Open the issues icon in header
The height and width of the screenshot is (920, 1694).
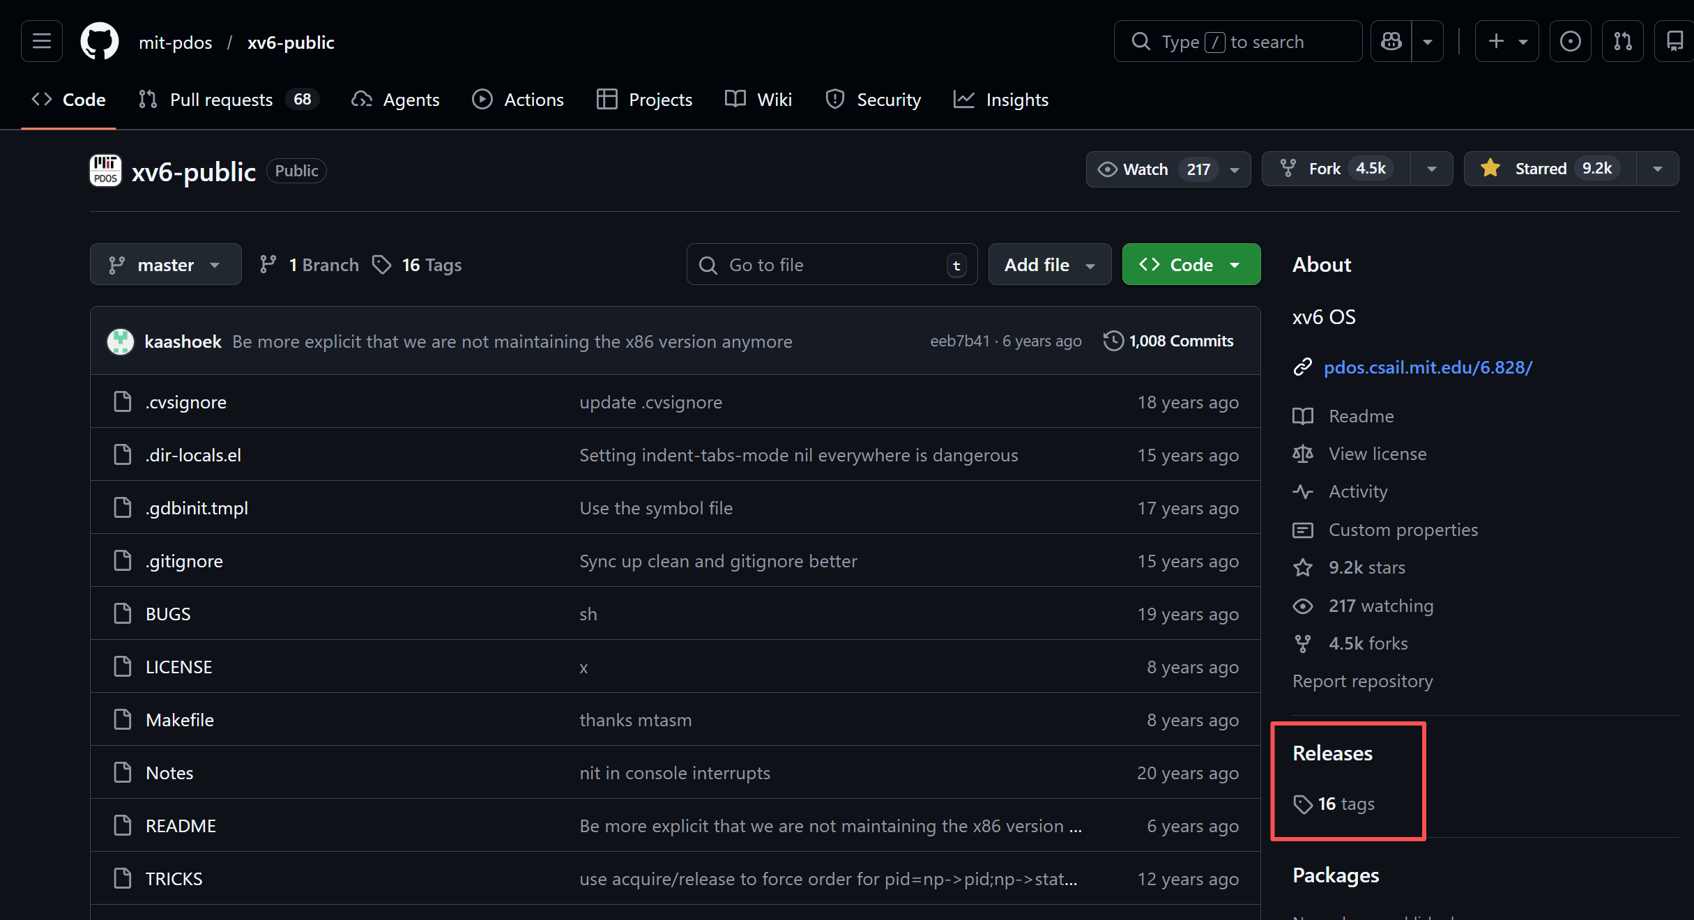coord(1570,42)
